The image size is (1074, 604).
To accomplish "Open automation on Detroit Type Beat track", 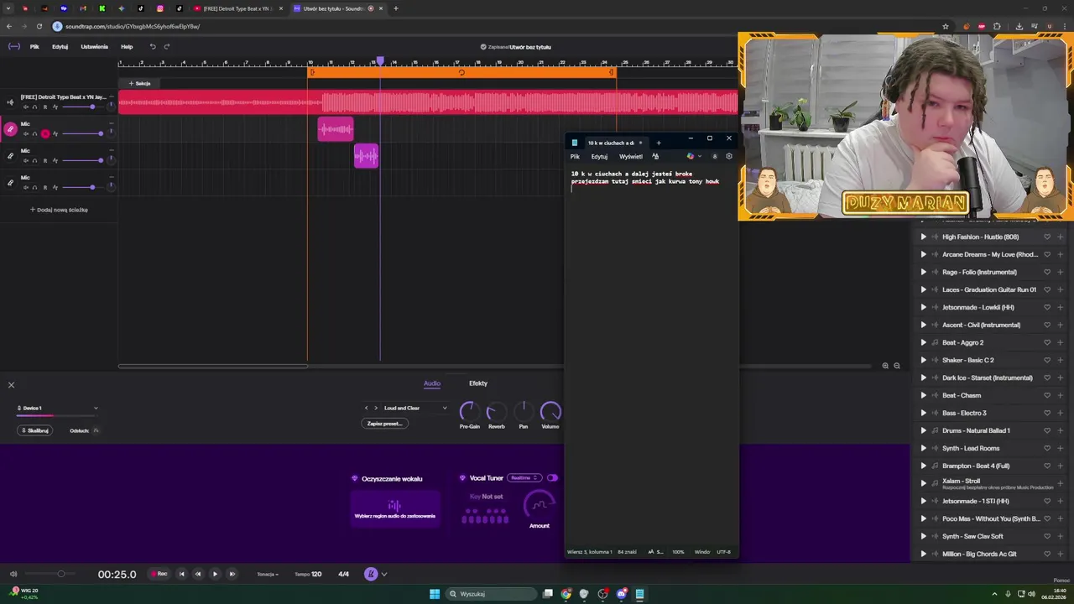I will (55, 107).
